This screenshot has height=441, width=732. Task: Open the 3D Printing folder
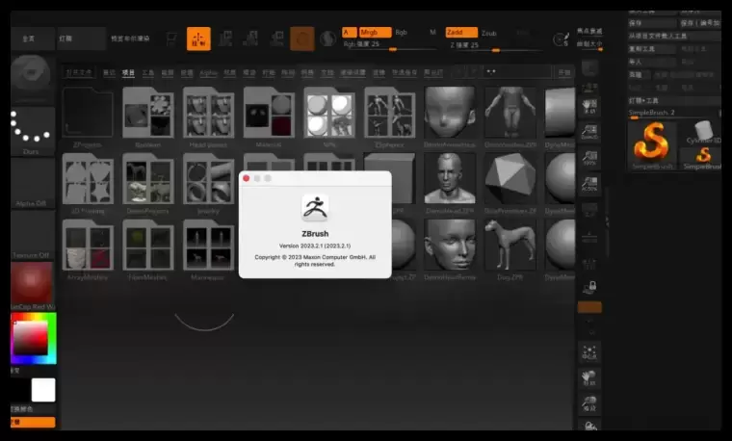tap(88, 183)
